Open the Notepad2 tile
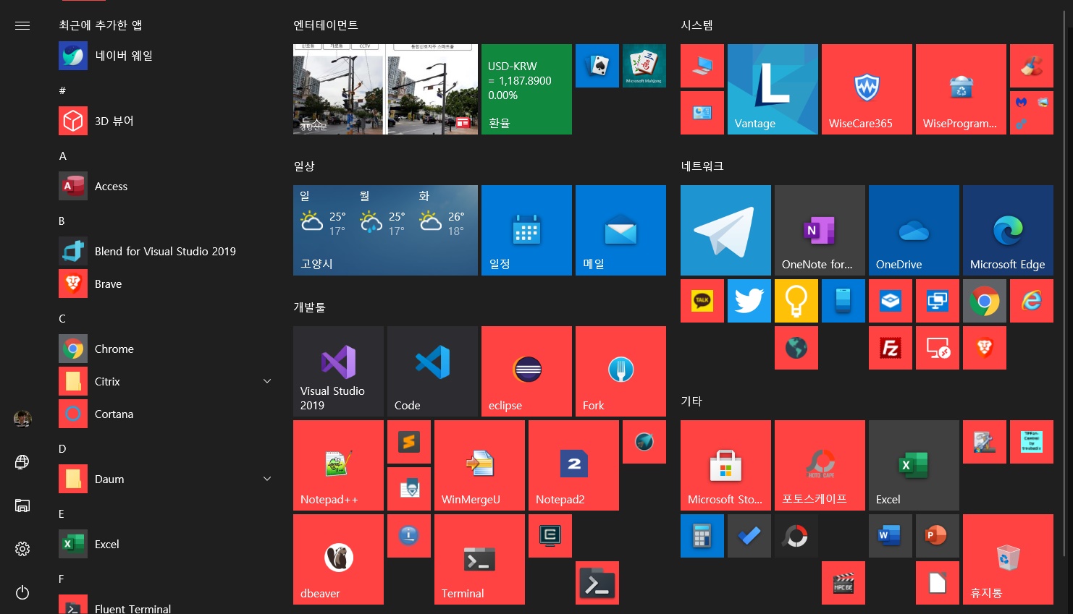The width and height of the screenshot is (1073, 614). coord(573,465)
